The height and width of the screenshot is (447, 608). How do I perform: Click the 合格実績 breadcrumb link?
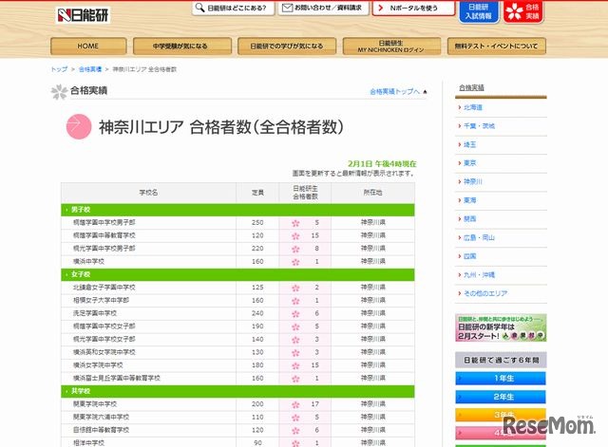click(90, 69)
